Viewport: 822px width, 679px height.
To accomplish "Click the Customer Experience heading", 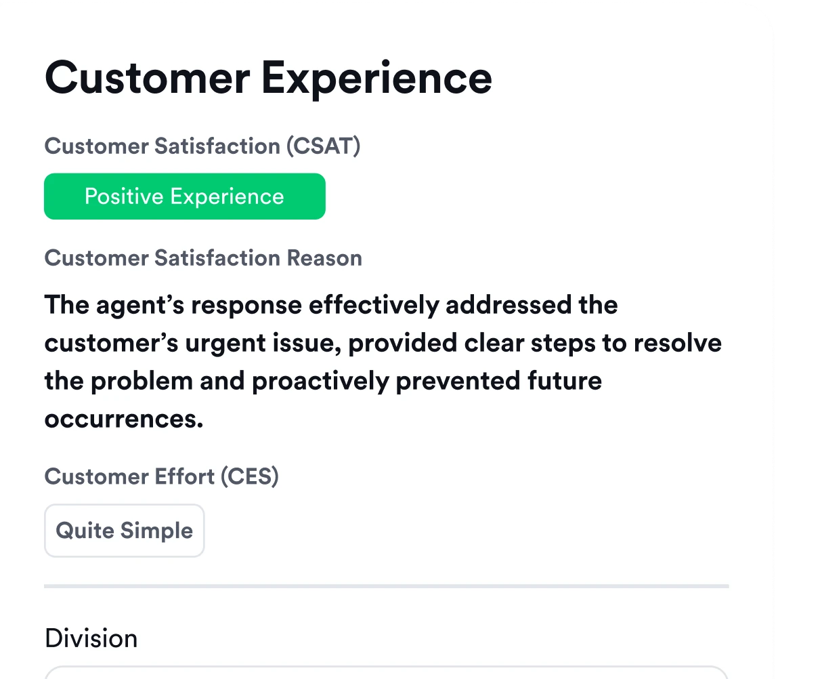I will click(268, 77).
